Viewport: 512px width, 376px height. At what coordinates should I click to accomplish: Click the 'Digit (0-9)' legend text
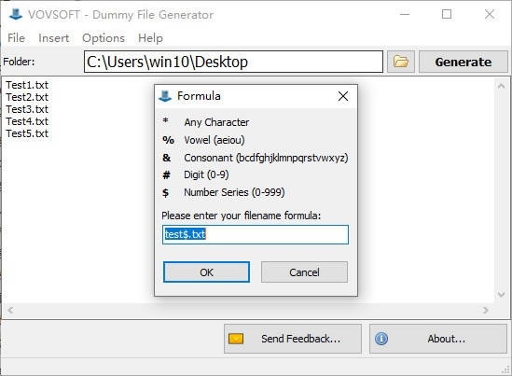click(x=206, y=174)
